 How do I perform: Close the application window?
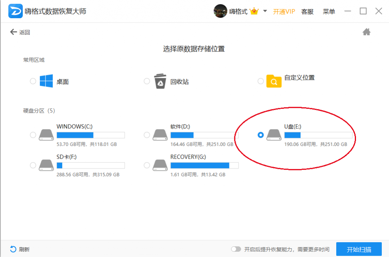pyautogui.click(x=379, y=11)
